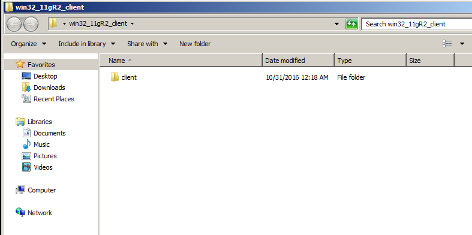This screenshot has height=235, width=472.
Task: Open the Include in library menu
Action: (x=87, y=44)
